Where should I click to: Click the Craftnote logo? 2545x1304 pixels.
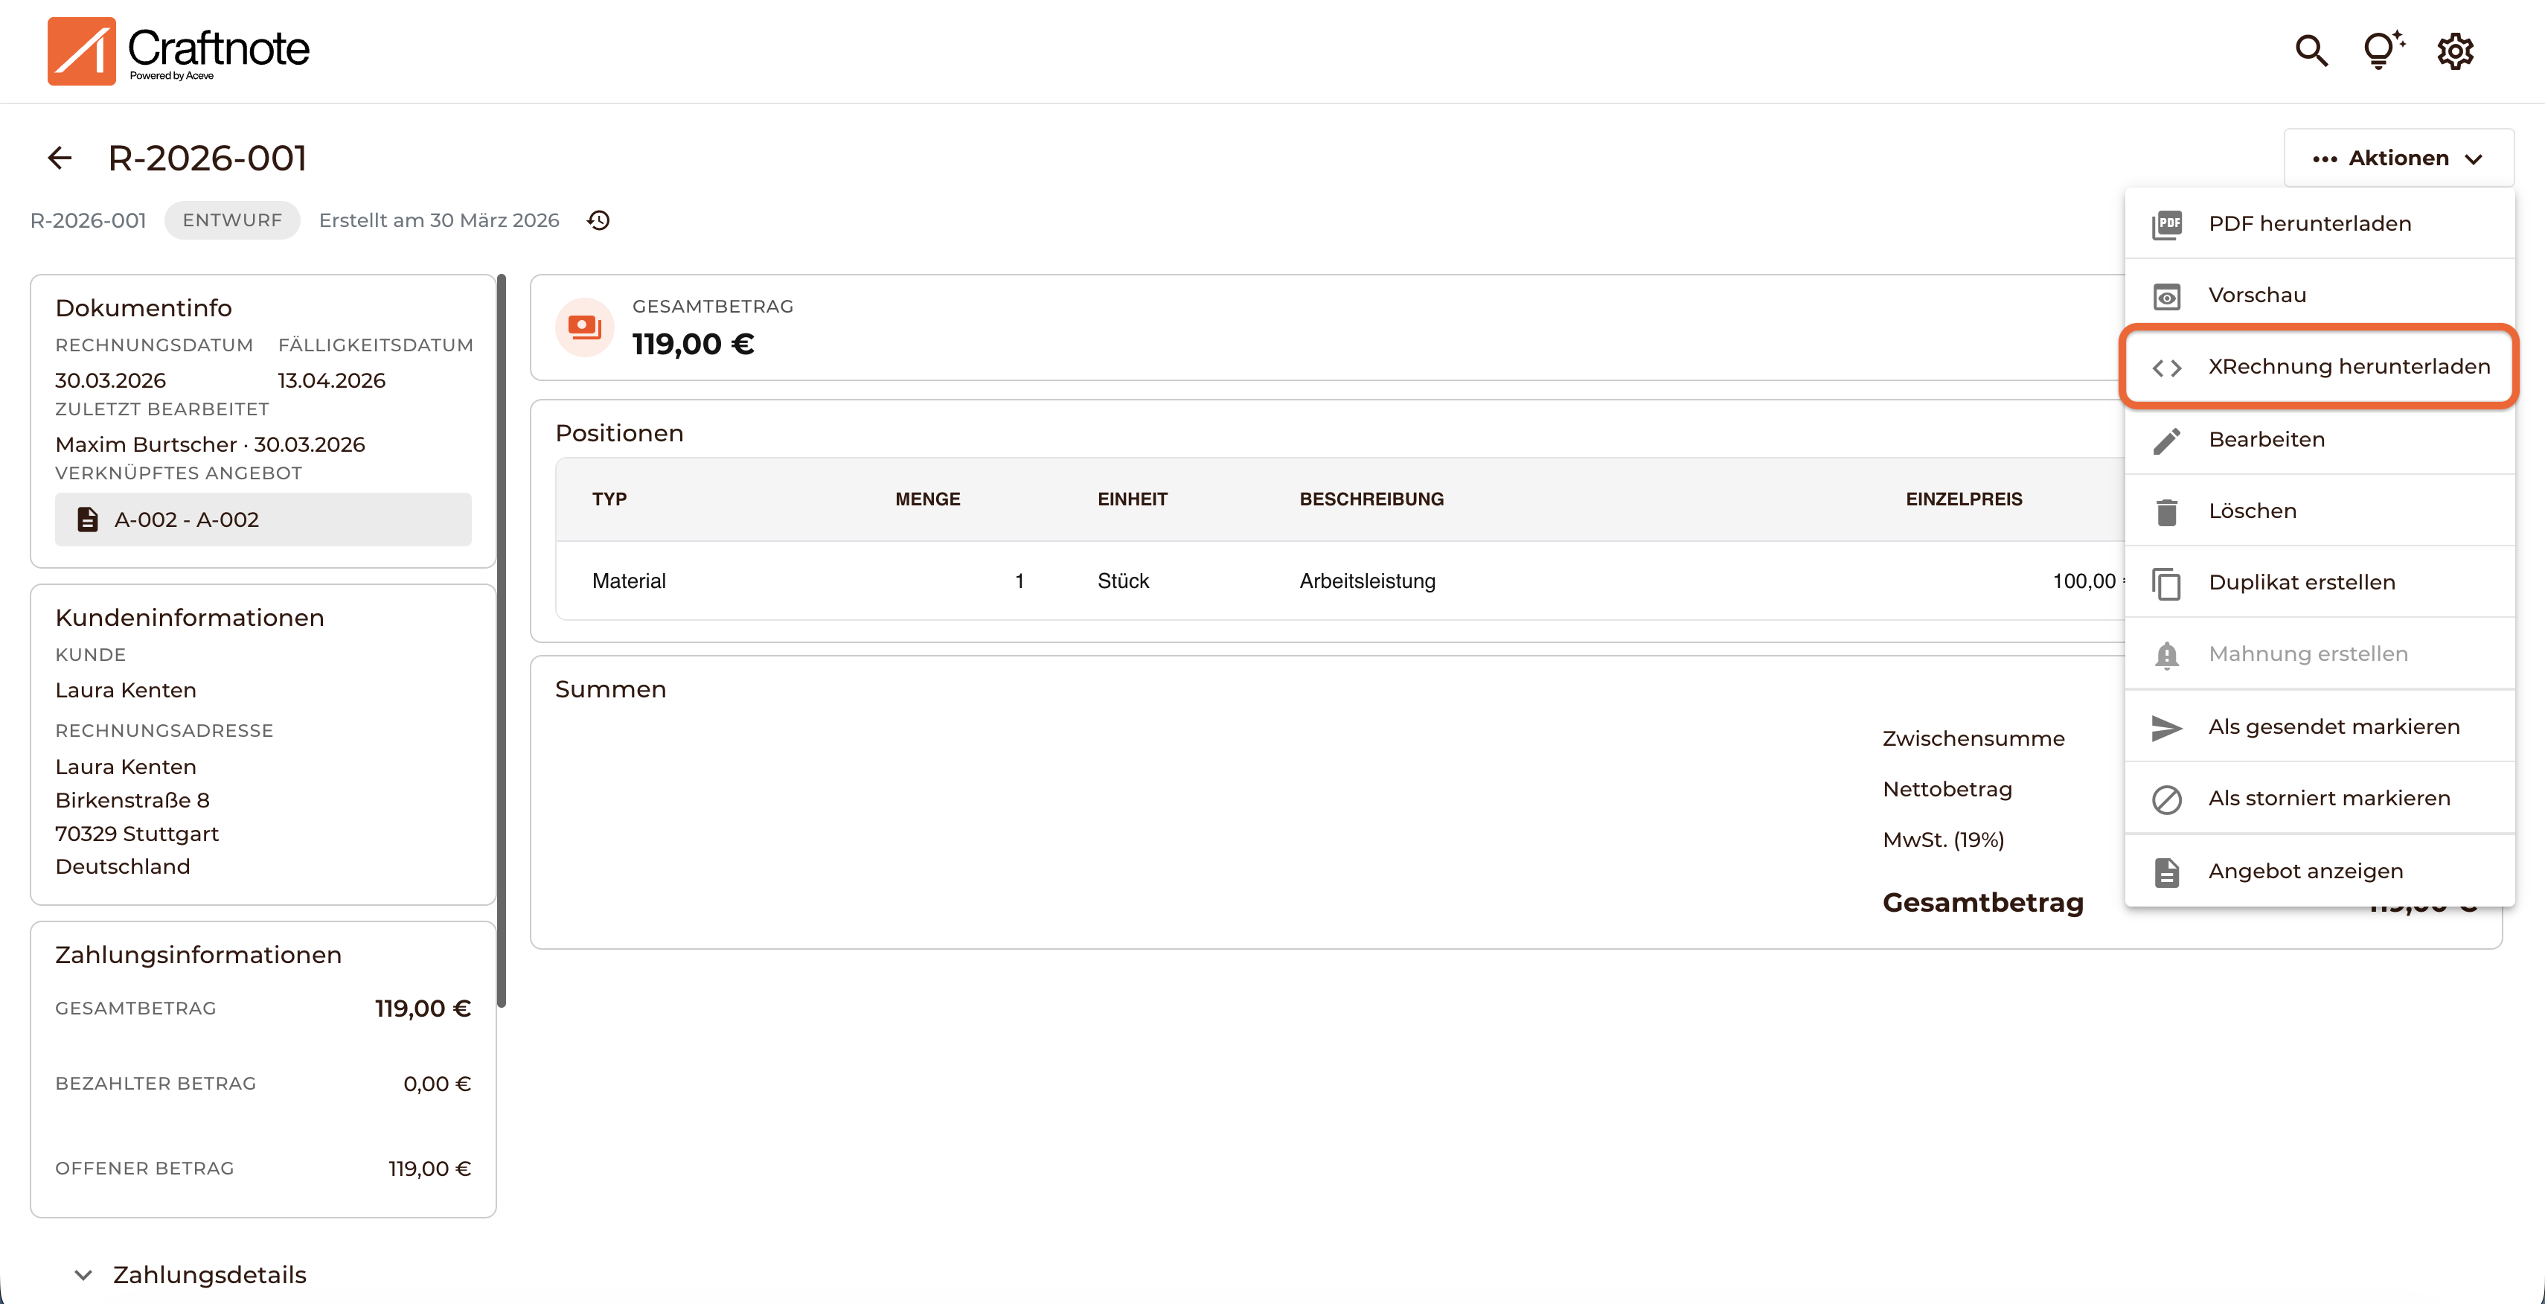click(179, 51)
